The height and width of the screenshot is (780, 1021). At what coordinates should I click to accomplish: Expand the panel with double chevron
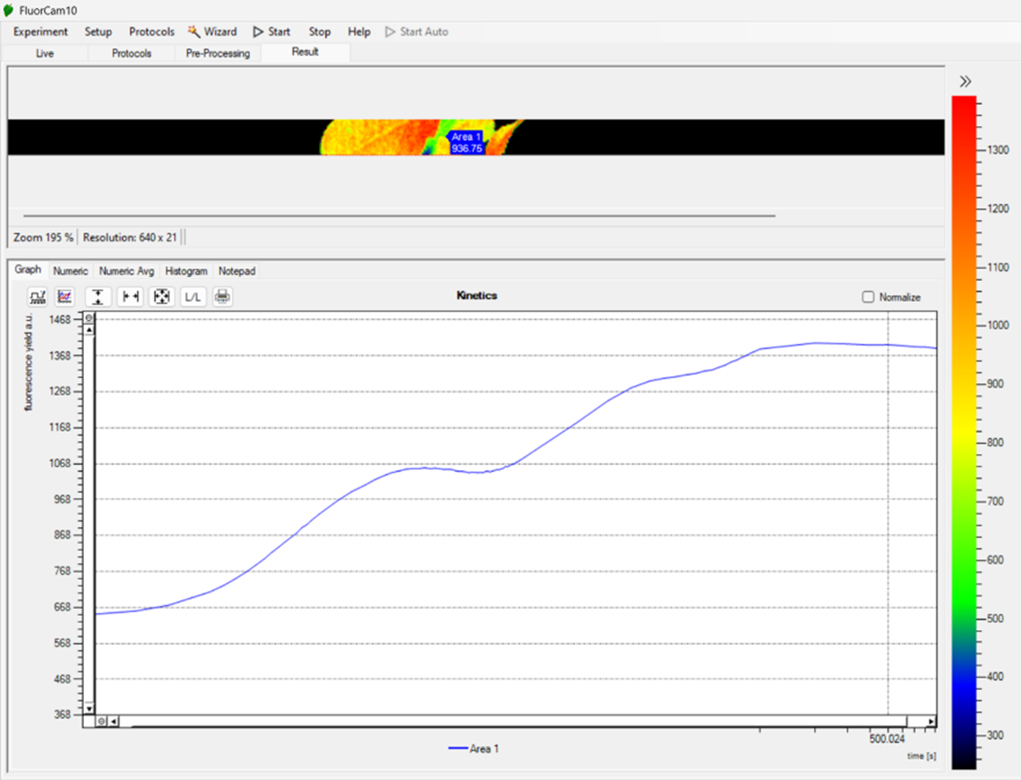point(965,81)
